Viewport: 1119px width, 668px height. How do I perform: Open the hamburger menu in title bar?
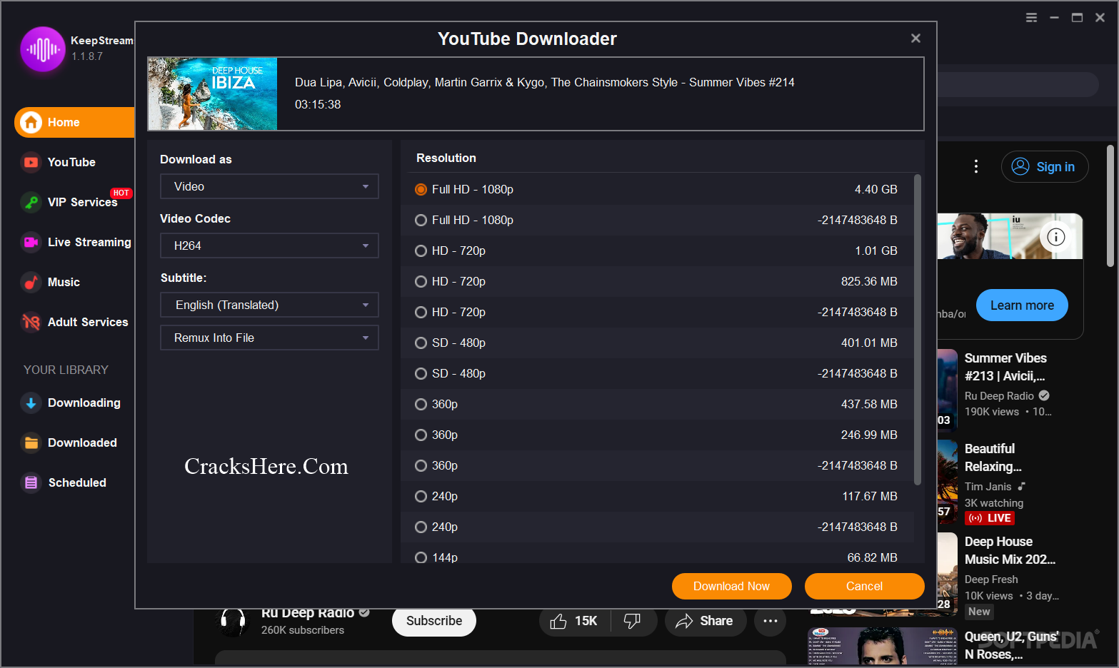click(x=1031, y=18)
